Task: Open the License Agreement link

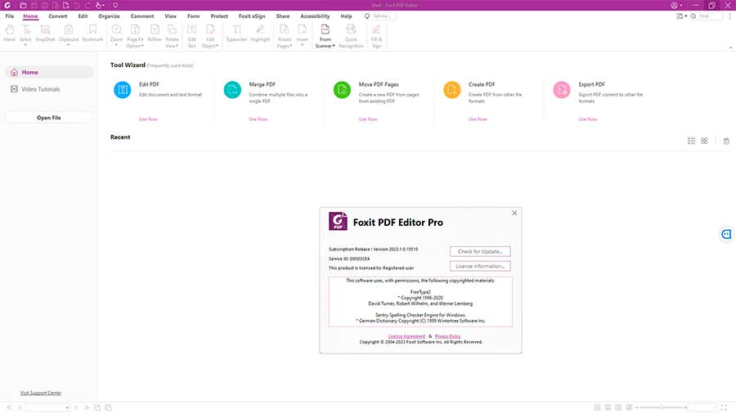Action: click(x=406, y=336)
